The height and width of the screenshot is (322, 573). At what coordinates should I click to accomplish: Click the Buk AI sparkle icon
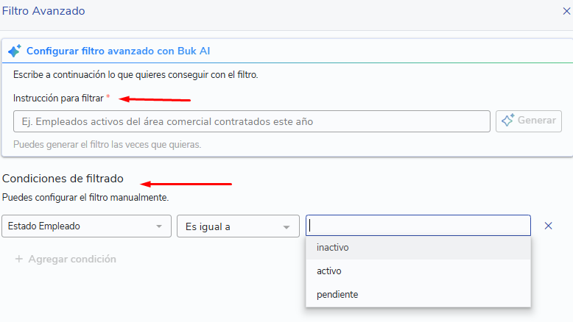pos(15,51)
